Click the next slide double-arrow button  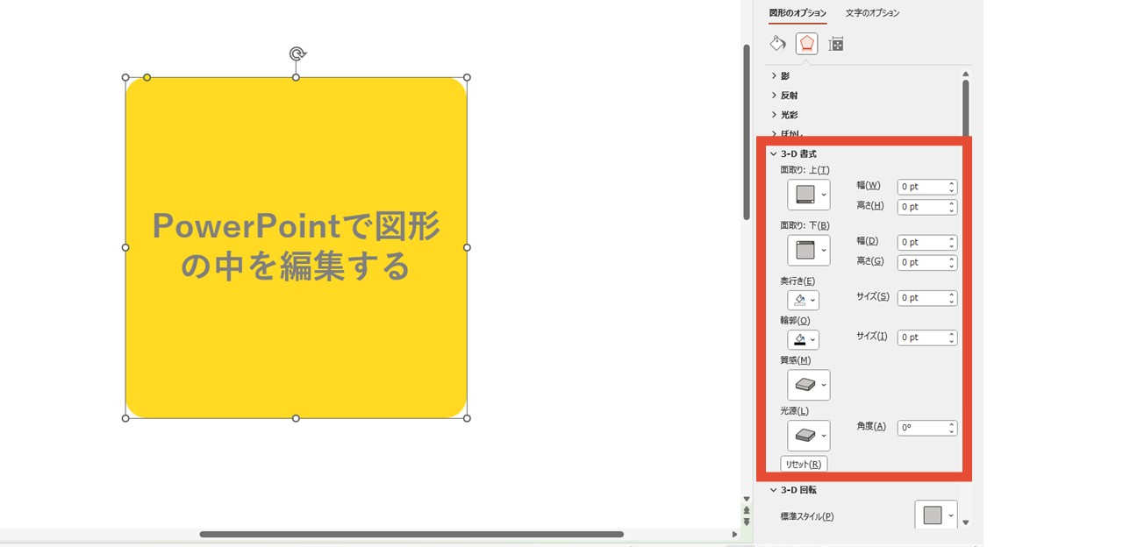[x=747, y=521]
